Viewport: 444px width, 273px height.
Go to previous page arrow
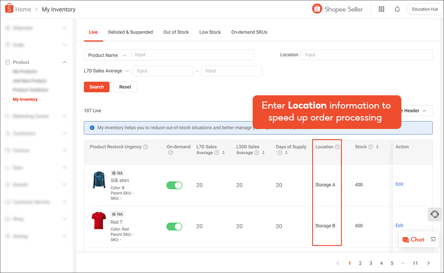click(338, 263)
